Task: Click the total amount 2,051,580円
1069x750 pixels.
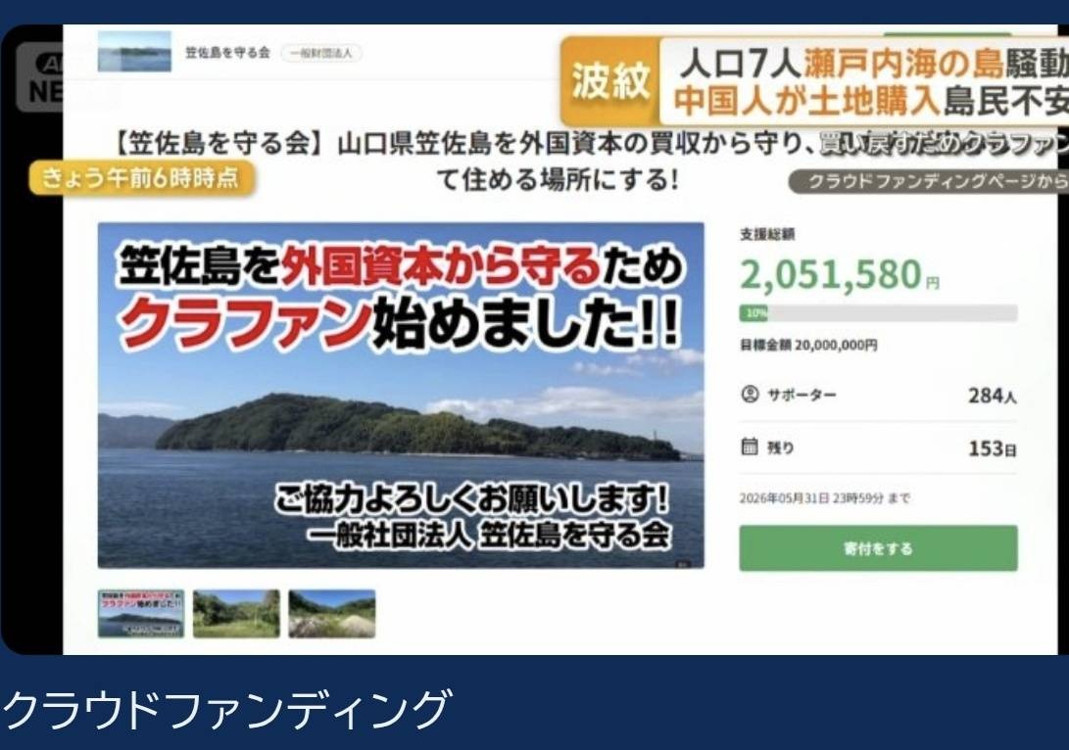Action: point(840,274)
